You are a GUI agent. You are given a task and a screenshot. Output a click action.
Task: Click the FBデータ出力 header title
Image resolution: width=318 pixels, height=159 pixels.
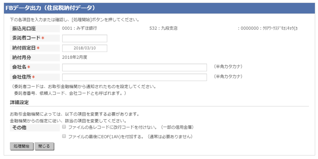pyautogui.click(x=50, y=8)
